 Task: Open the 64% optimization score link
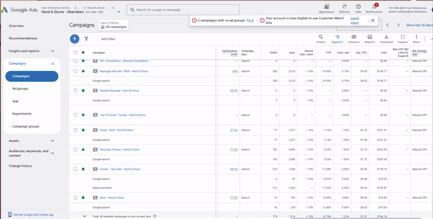click(x=235, y=72)
